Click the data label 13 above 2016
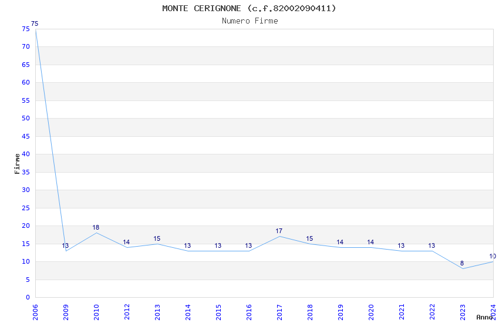Screen dimensions: 499x323 tap(248, 245)
